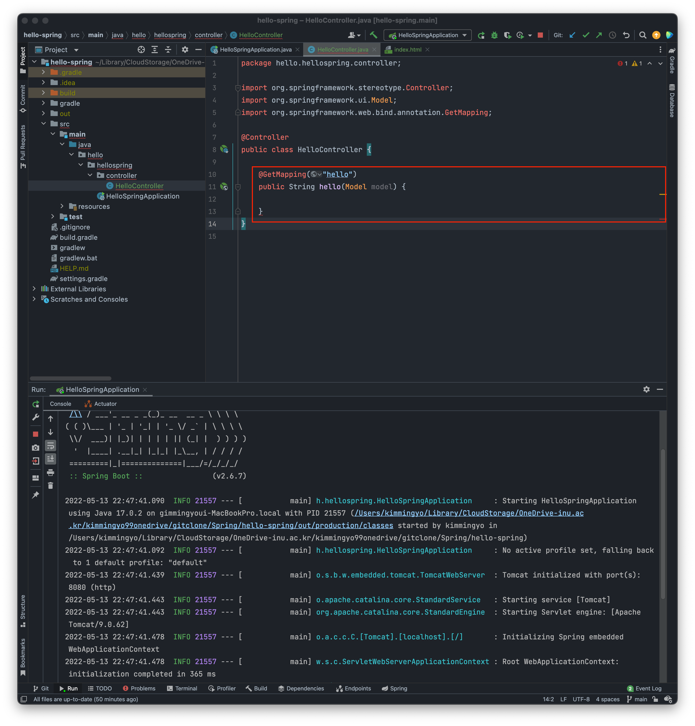
Task: Open the Endpoints tool tab
Action: (353, 689)
